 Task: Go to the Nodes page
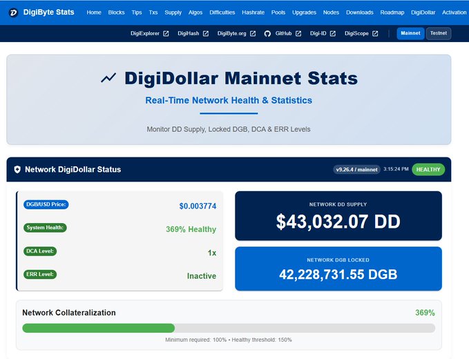point(331,12)
